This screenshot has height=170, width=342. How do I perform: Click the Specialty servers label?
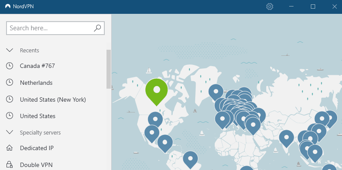(40, 132)
